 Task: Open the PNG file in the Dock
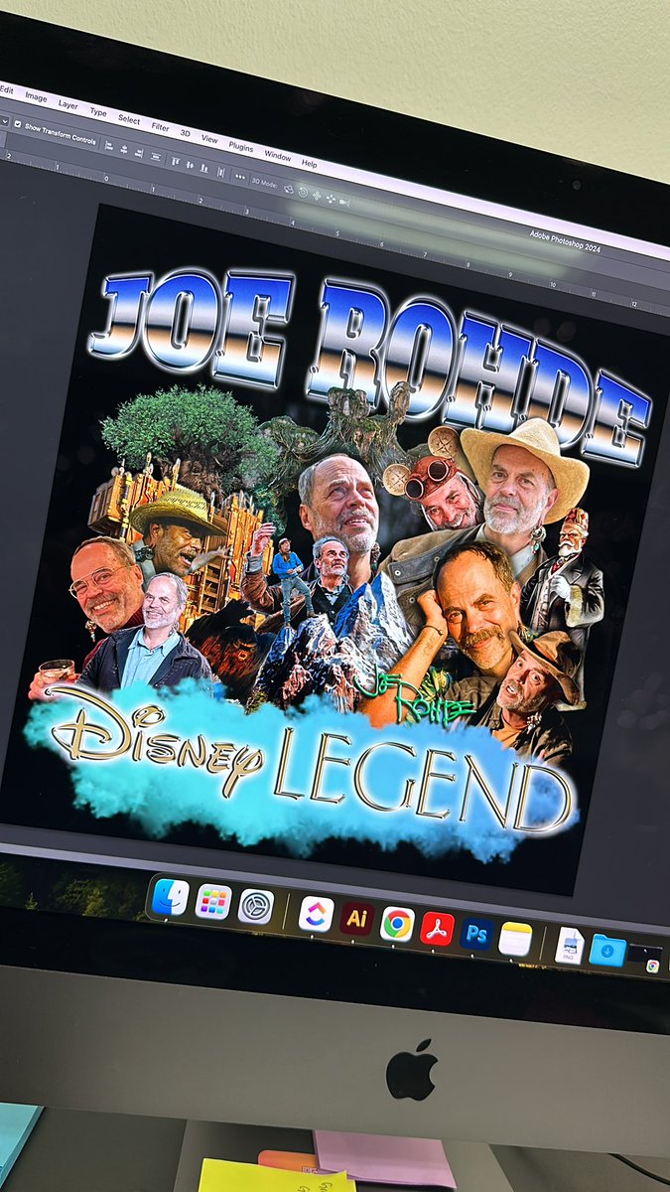point(569,946)
